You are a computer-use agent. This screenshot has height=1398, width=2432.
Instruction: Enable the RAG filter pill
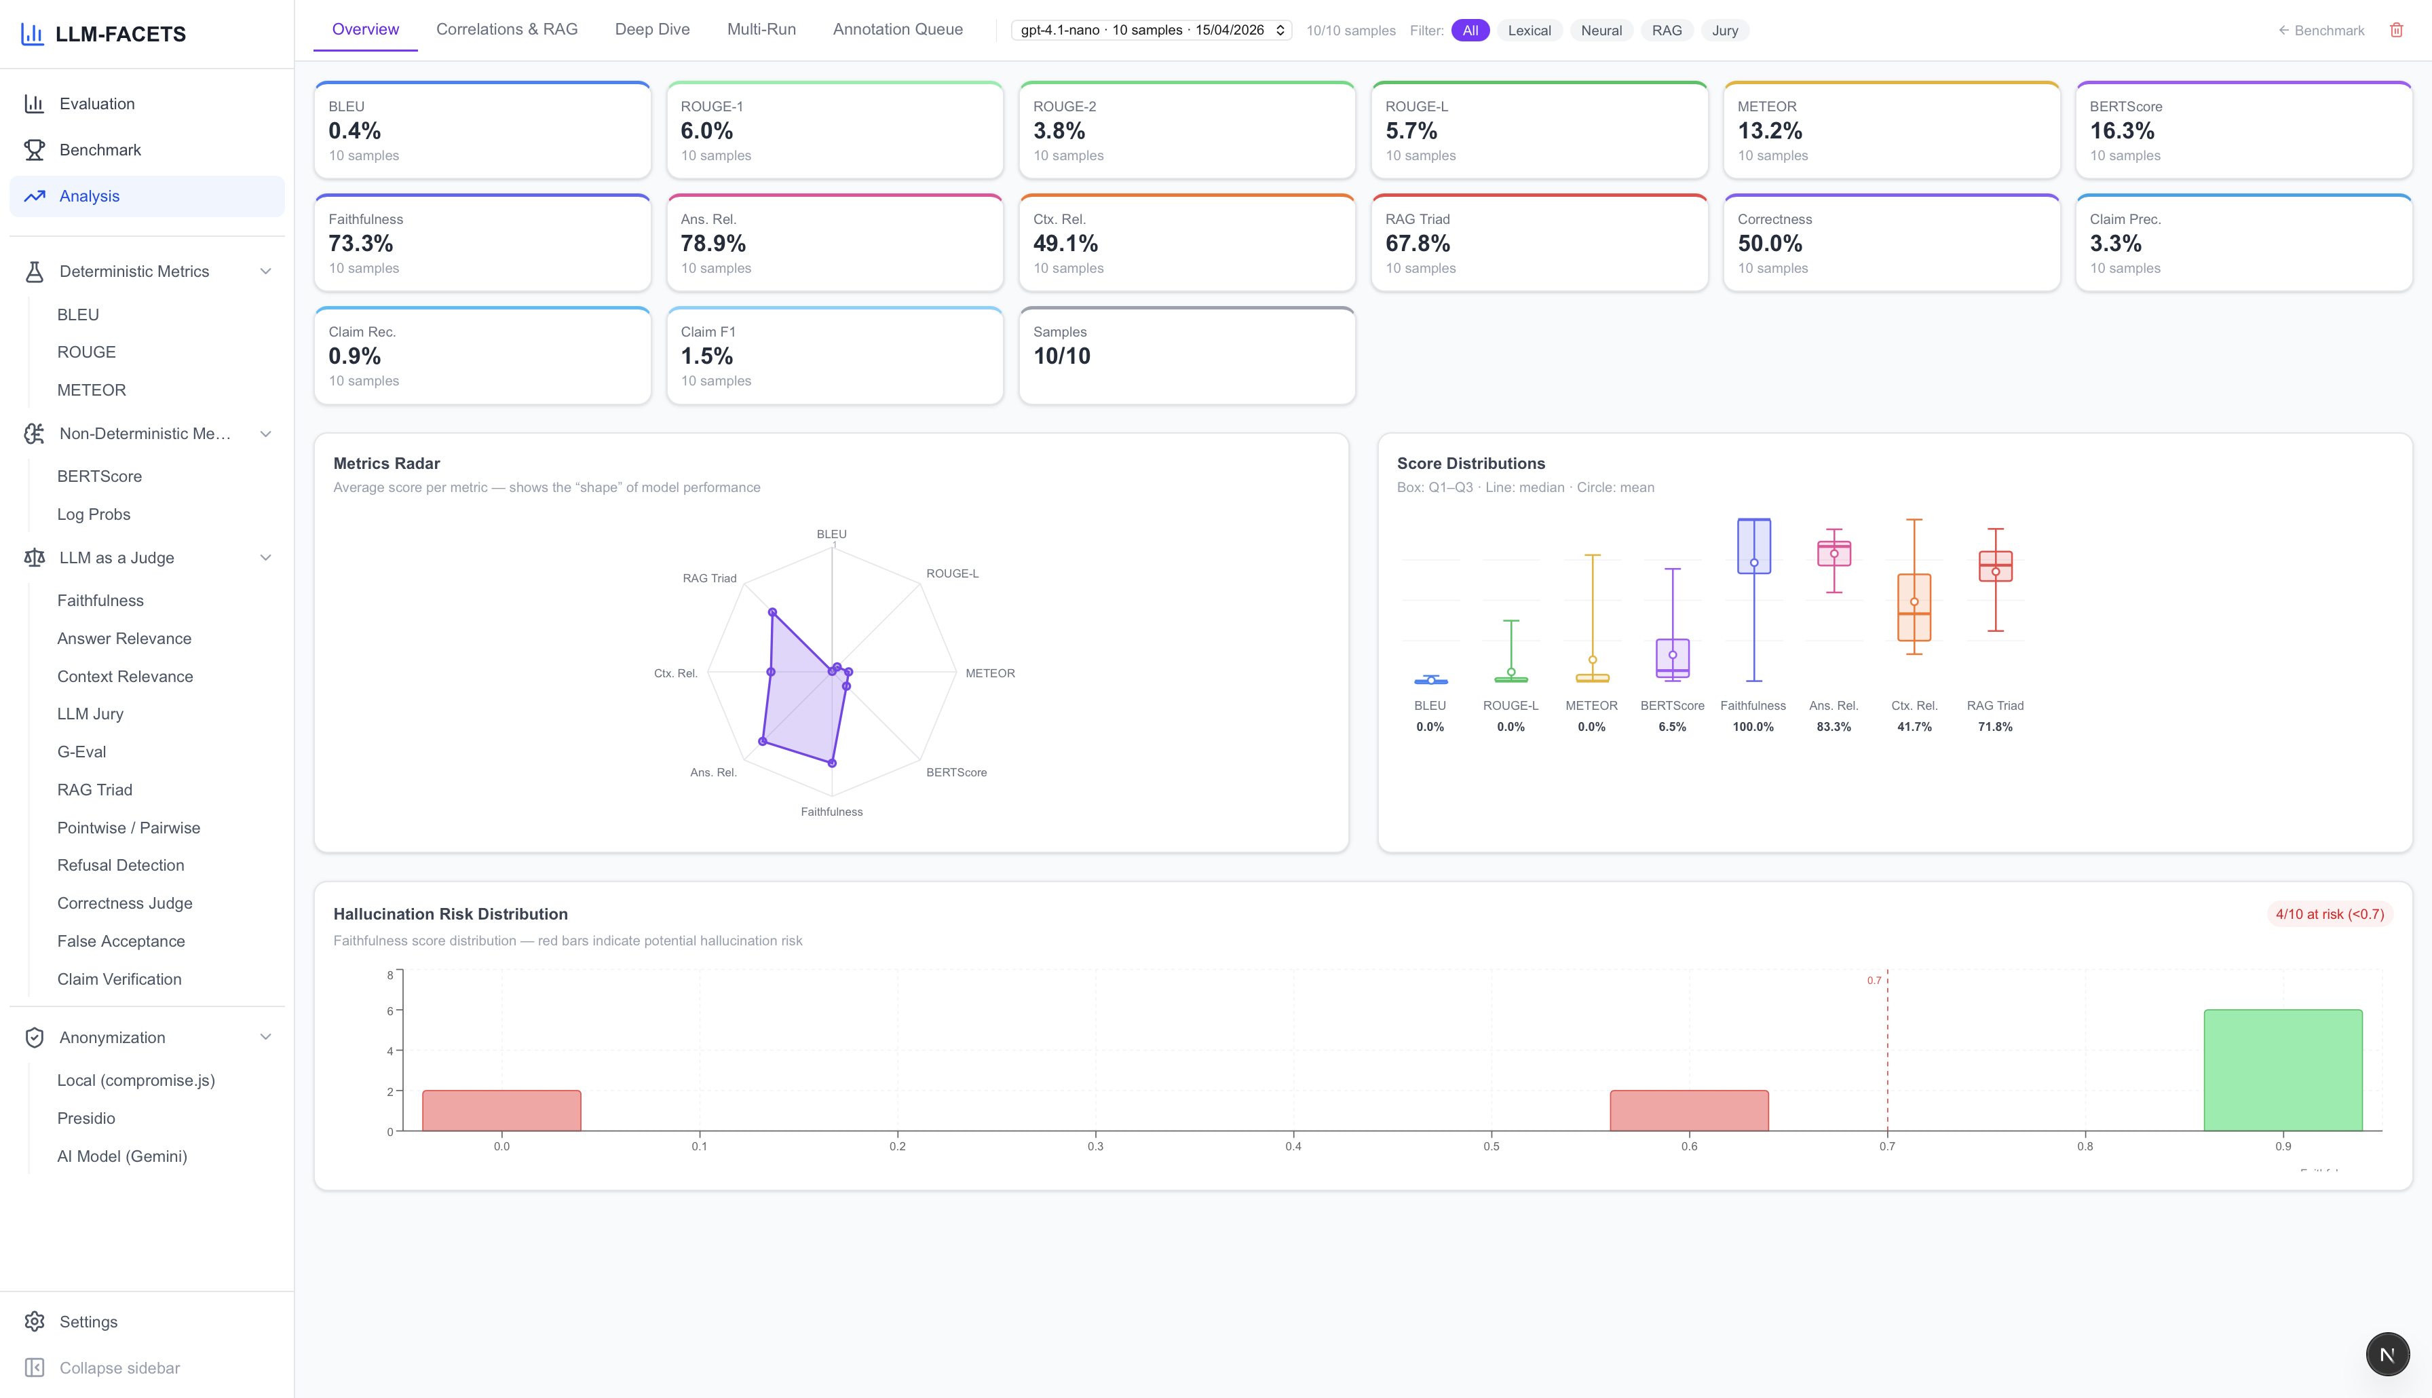pos(1666,30)
